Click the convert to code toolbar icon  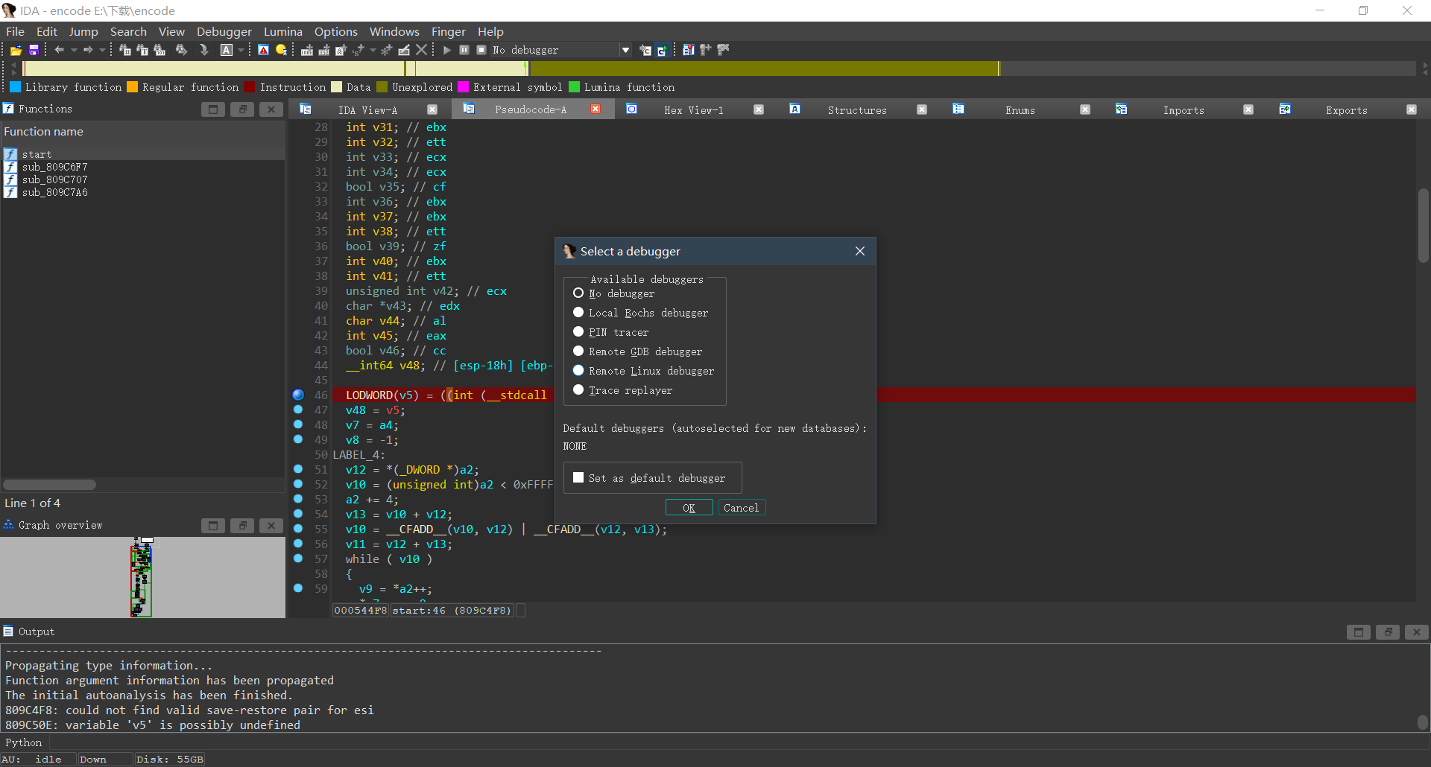point(306,50)
